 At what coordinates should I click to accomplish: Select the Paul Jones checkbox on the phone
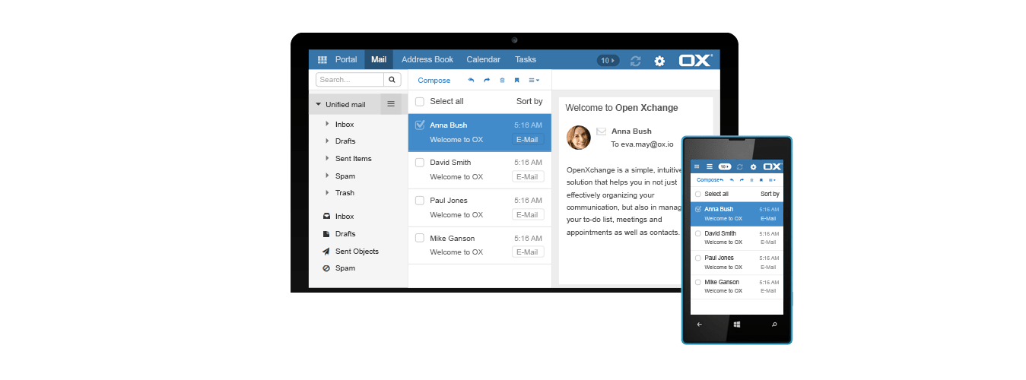click(x=698, y=258)
